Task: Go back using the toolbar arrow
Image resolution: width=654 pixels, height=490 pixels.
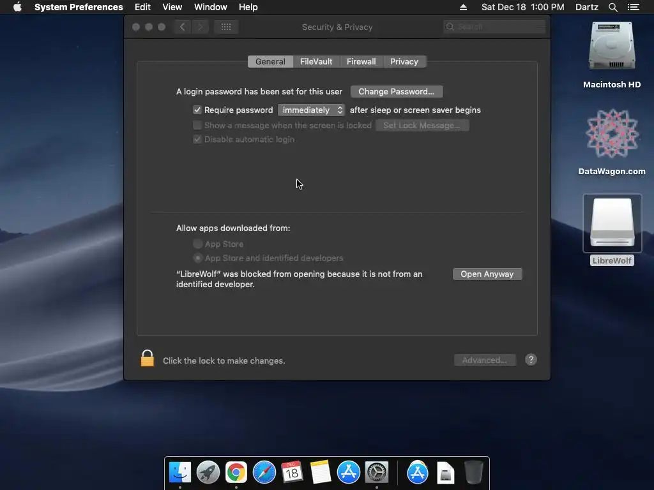Action: (183, 27)
